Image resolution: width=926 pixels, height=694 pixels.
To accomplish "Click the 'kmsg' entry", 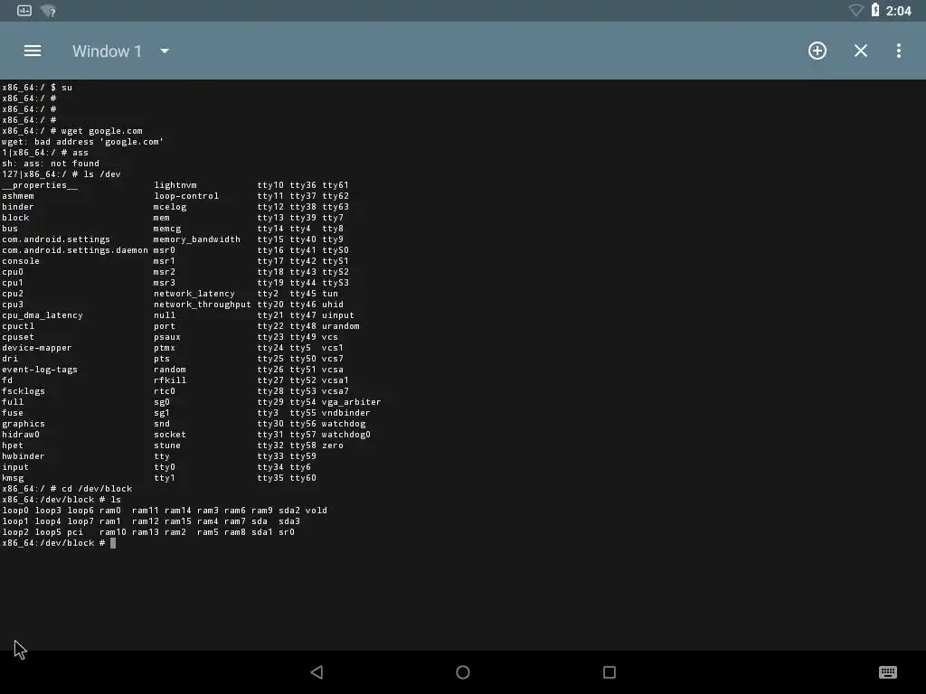I will (x=13, y=478).
